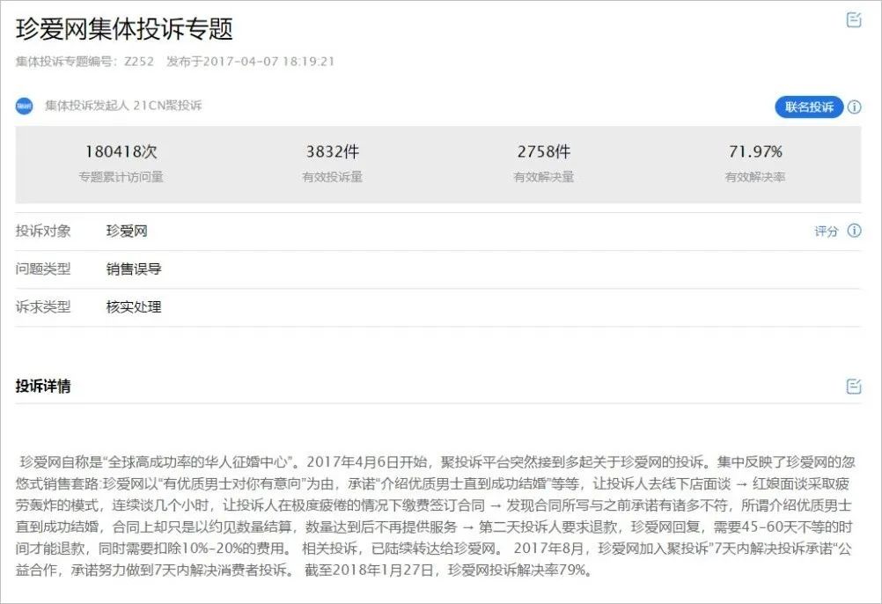Click the 2758件 resolved complaints stat
The width and height of the screenshot is (882, 604).
click(544, 151)
